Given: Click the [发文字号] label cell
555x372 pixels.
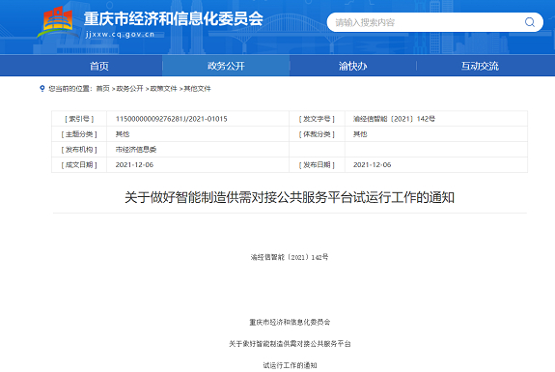Looking at the screenshot, I should click(317, 119).
